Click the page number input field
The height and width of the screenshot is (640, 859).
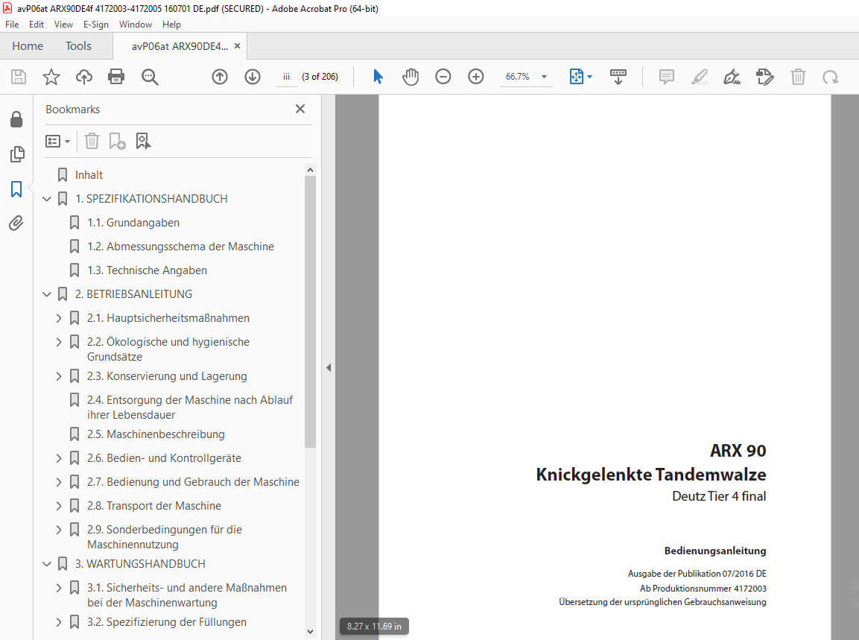pyautogui.click(x=286, y=77)
